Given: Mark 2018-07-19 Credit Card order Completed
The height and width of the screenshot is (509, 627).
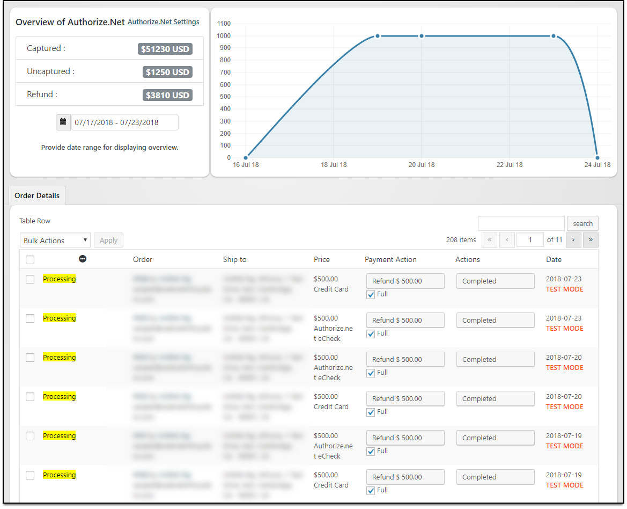Looking at the screenshot, I should coord(496,477).
